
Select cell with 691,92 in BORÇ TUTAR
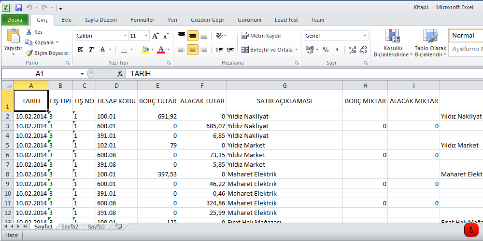click(158, 117)
